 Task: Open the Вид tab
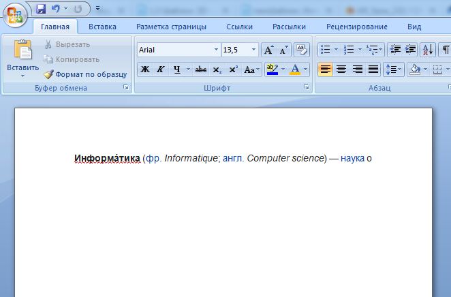click(x=414, y=27)
